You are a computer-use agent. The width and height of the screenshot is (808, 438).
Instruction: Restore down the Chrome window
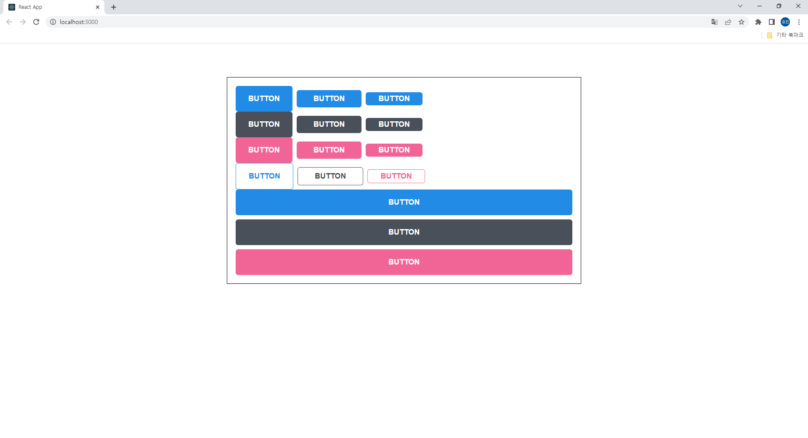click(x=779, y=6)
